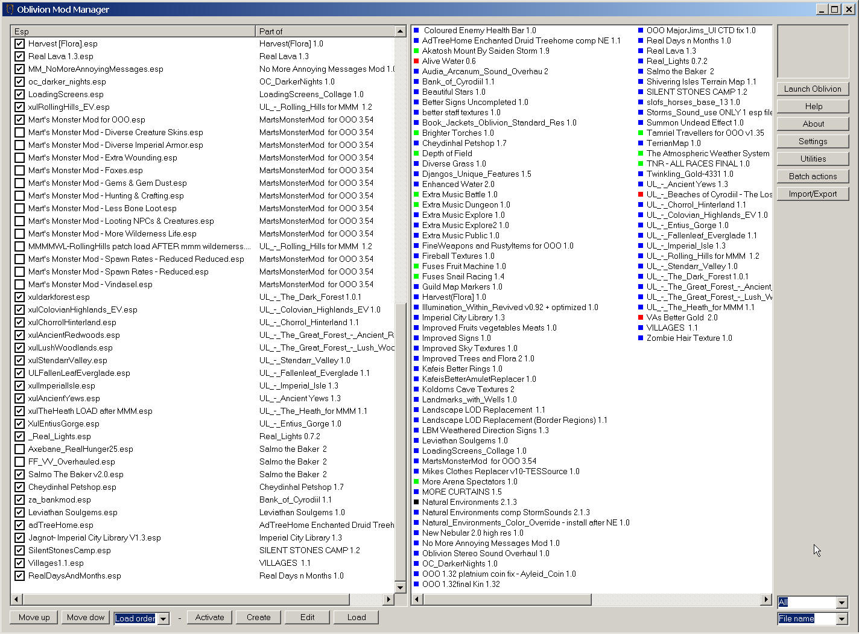This screenshot has height=634, width=859.
Task: Click the esp list scroll-down arrow
Action: pyautogui.click(x=400, y=588)
